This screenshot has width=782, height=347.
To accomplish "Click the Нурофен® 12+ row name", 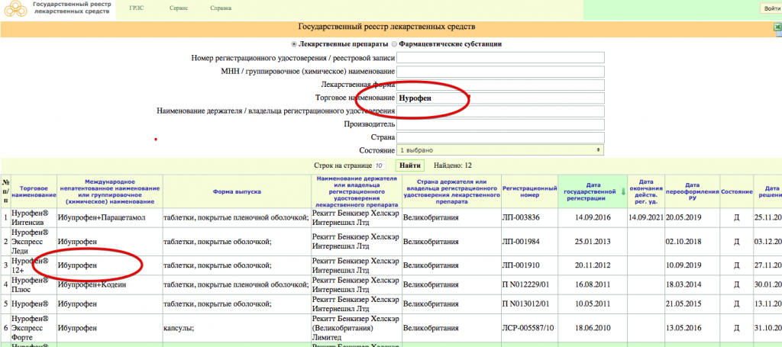I will click(x=30, y=265).
